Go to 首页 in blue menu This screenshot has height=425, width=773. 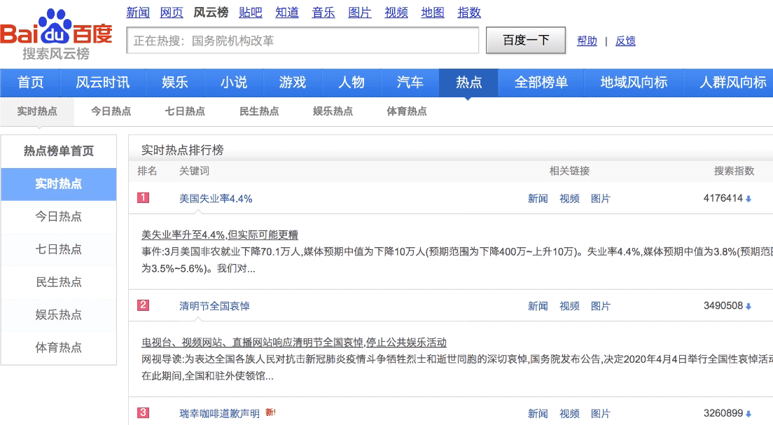tap(31, 83)
